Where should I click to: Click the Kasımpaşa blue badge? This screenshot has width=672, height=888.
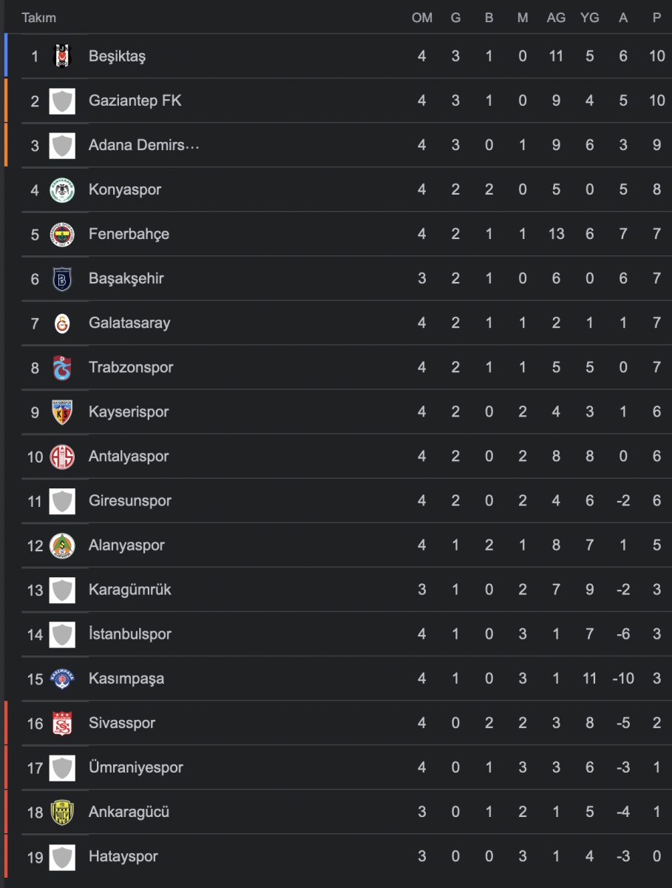[x=62, y=679]
